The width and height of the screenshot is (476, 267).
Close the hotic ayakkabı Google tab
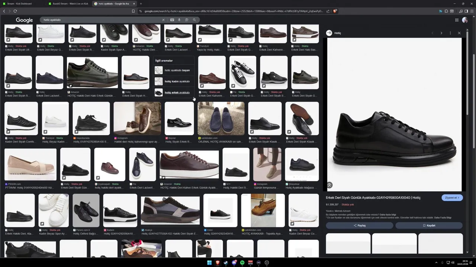click(x=134, y=4)
